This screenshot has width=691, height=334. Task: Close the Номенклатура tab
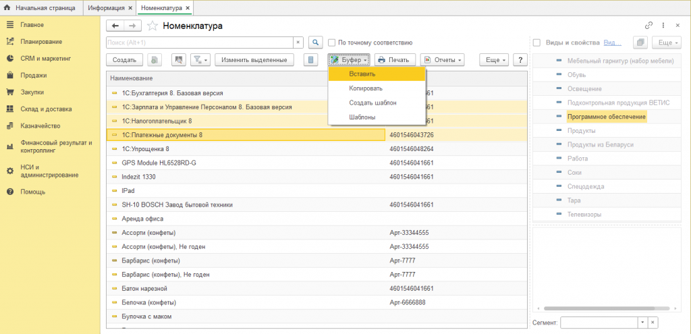[188, 8]
